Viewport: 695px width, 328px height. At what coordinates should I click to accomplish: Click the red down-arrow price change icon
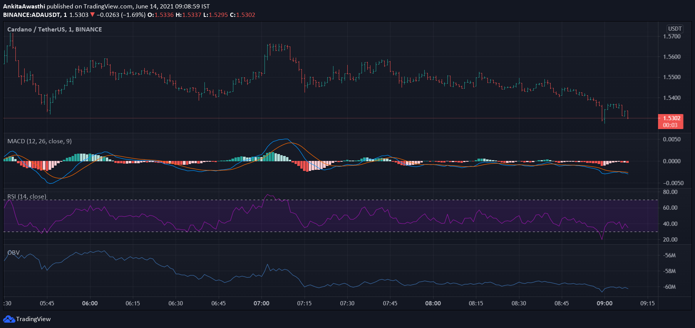click(92, 15)
